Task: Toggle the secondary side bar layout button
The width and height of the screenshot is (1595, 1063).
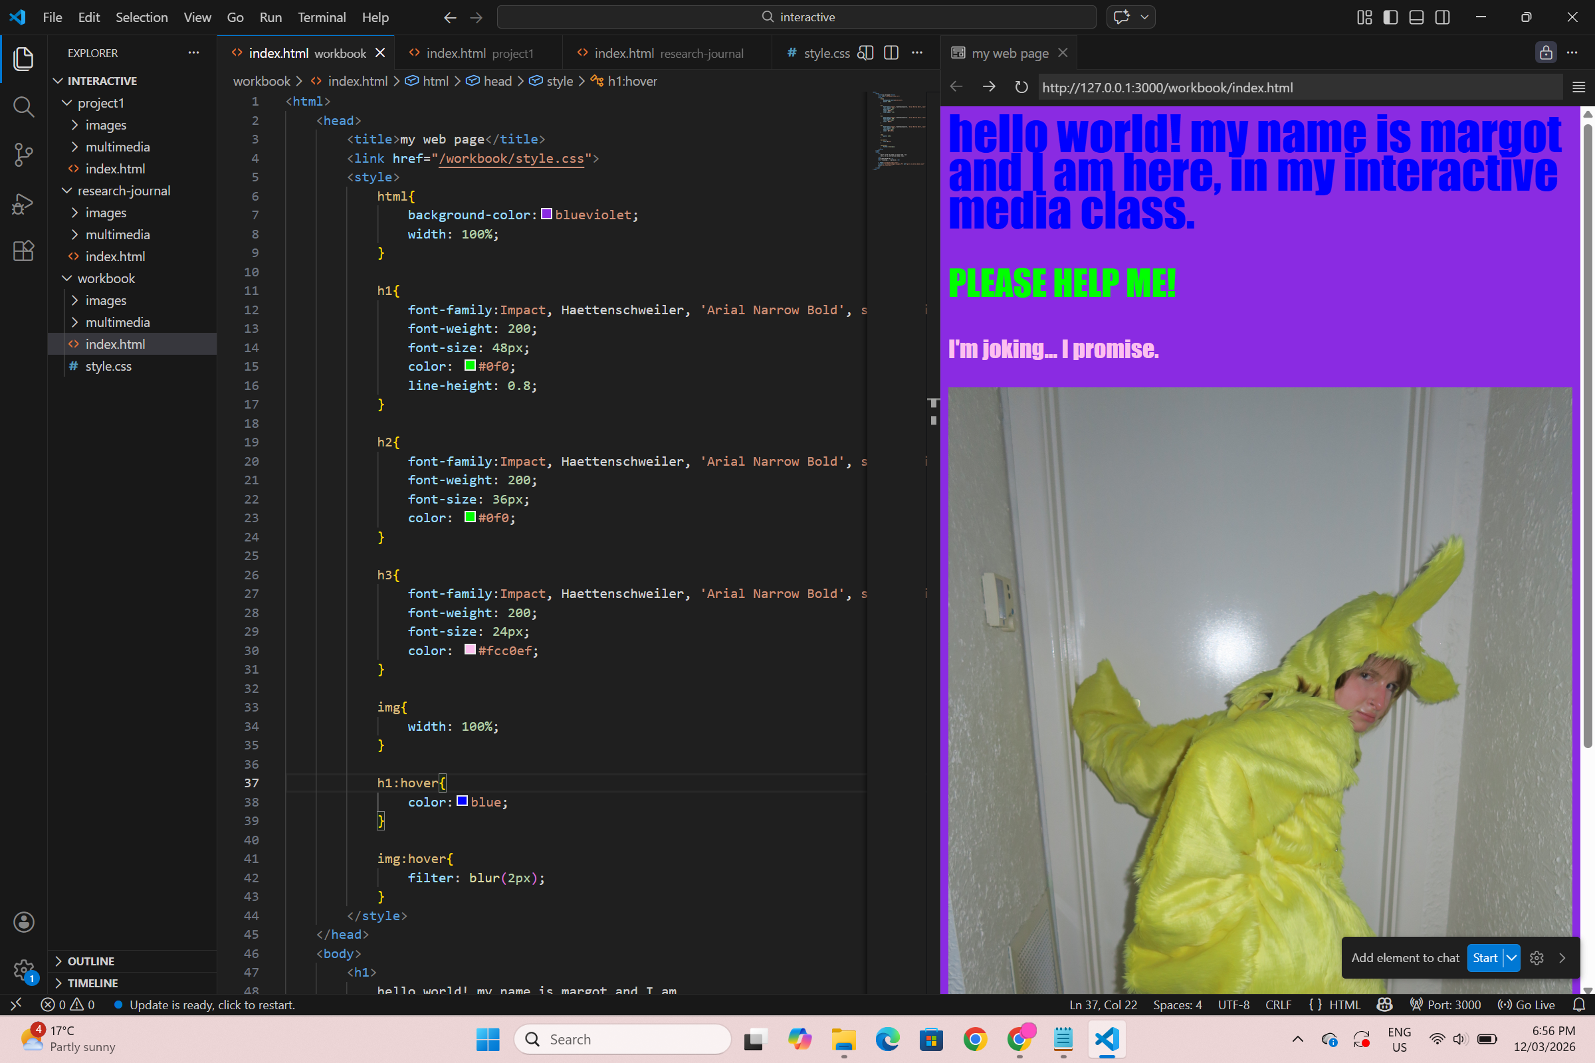Action: pyautogui.click(x=1443, y=17)
